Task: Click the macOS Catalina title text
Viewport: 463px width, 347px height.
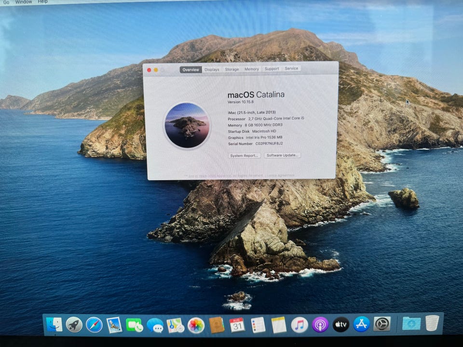Action: pos(256,95)
